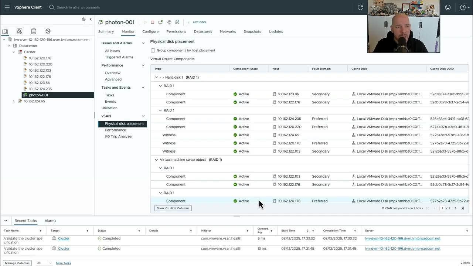Enable Group components by host placement

click(153, 51)
